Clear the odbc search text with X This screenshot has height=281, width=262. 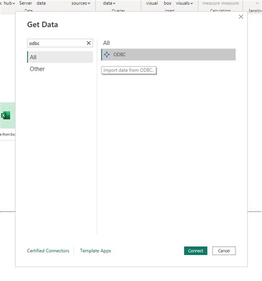point(88,43)
